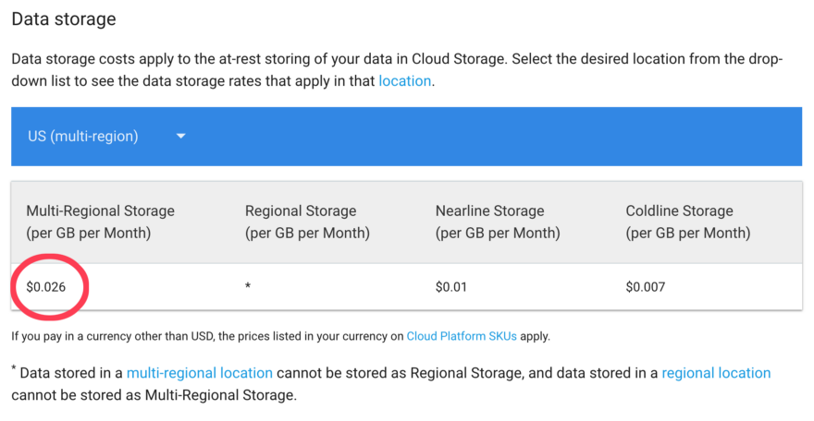Click the asterisk in the Regional Storage cell
The width and height of the screenshot is (814, 421).
(x=248, y=288)
